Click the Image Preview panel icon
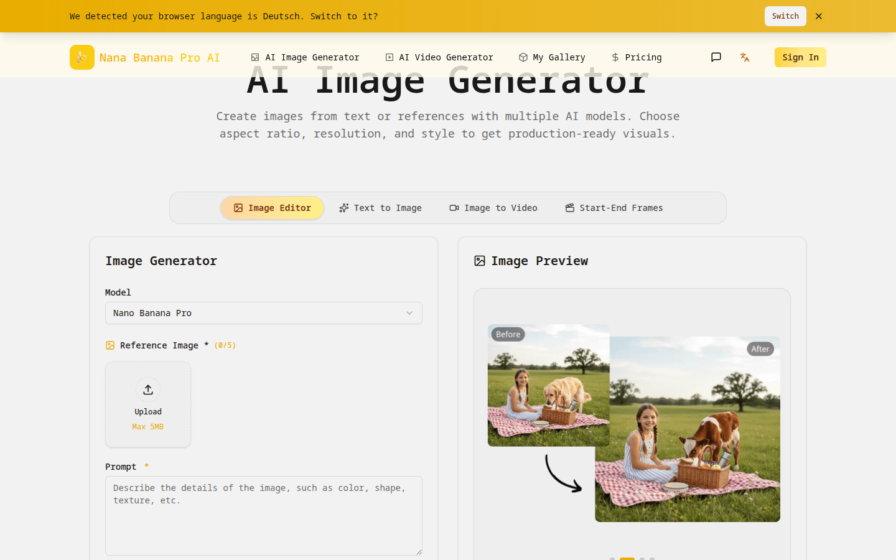 point(479,261)
